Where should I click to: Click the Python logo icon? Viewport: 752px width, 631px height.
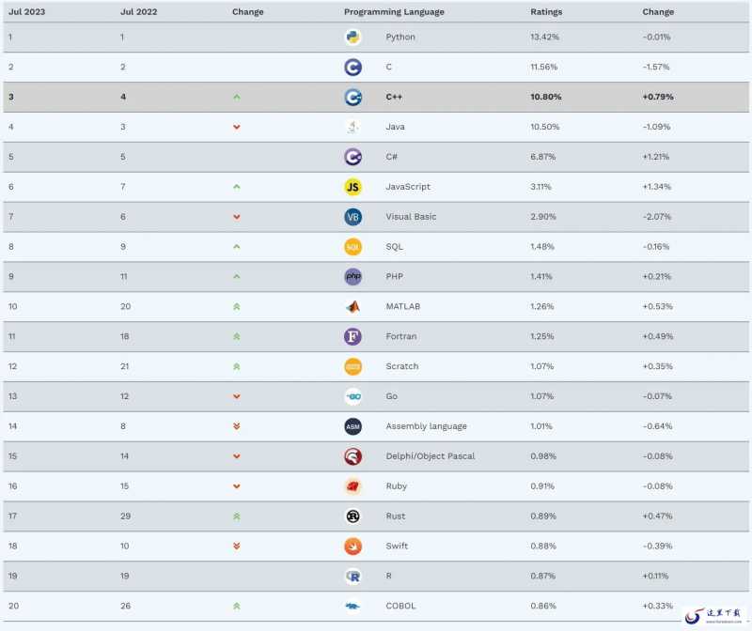pos(353,37)
